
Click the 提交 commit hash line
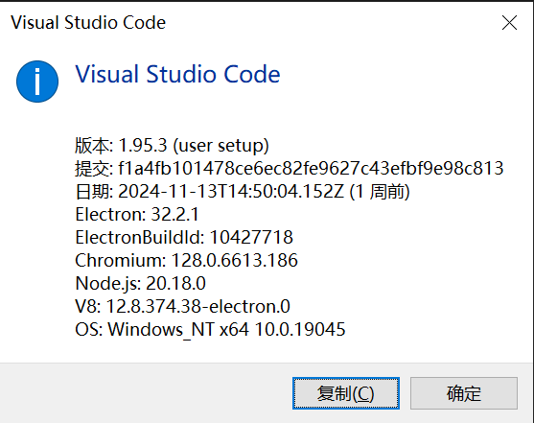click(x=290, y=169)
